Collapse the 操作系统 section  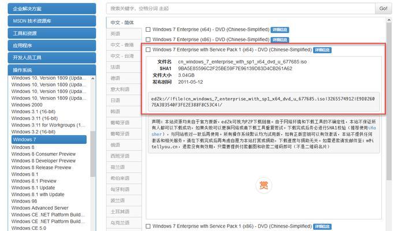52,70
